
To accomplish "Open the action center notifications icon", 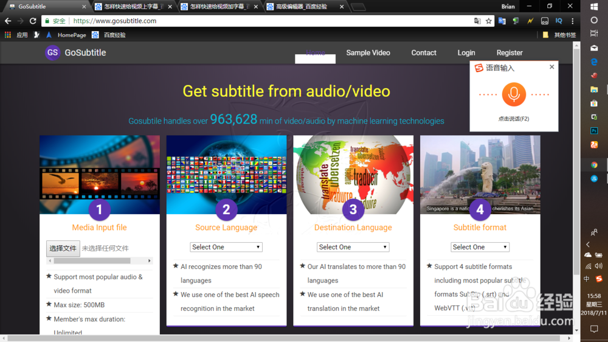I will pyautogui.click(x=594, y=329).
